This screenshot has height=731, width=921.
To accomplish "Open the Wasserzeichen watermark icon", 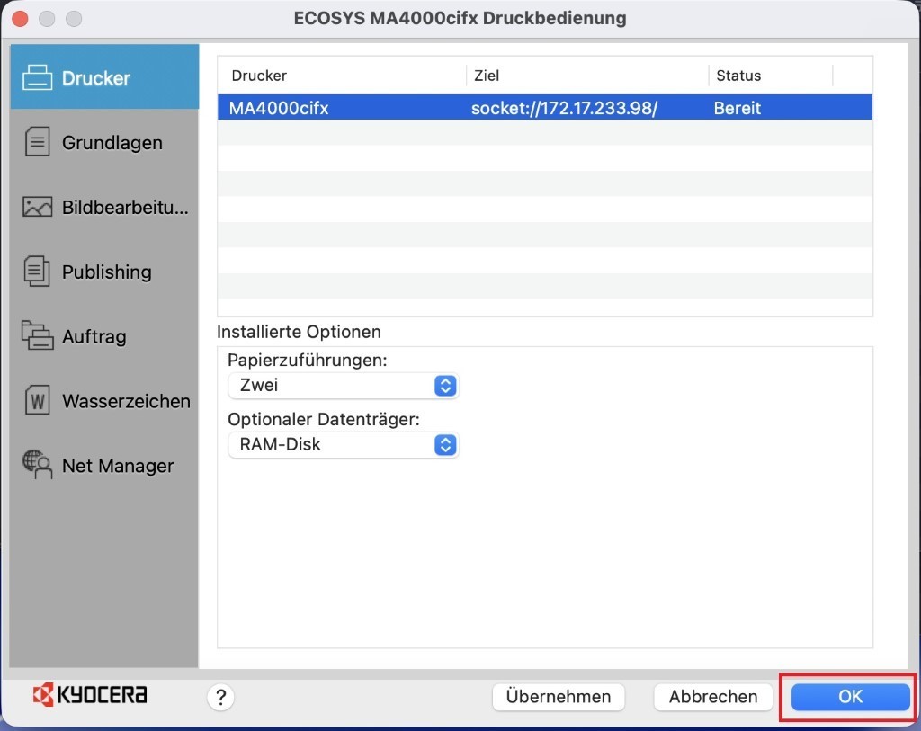I will pyautogui.click(x=37, y=401).
